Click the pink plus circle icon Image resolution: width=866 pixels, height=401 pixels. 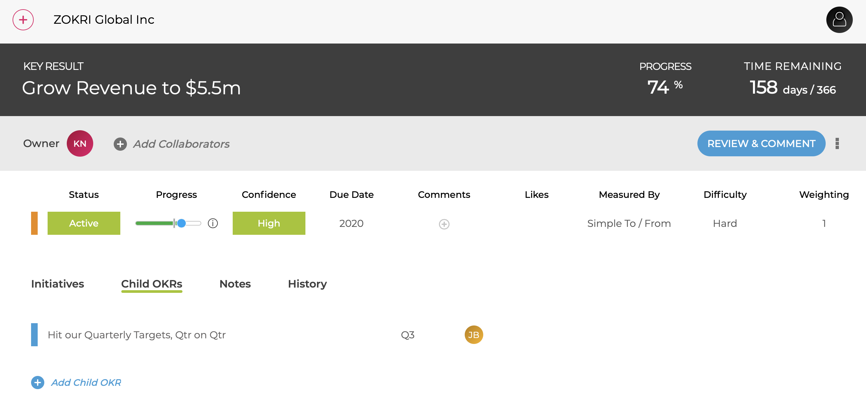23,20
